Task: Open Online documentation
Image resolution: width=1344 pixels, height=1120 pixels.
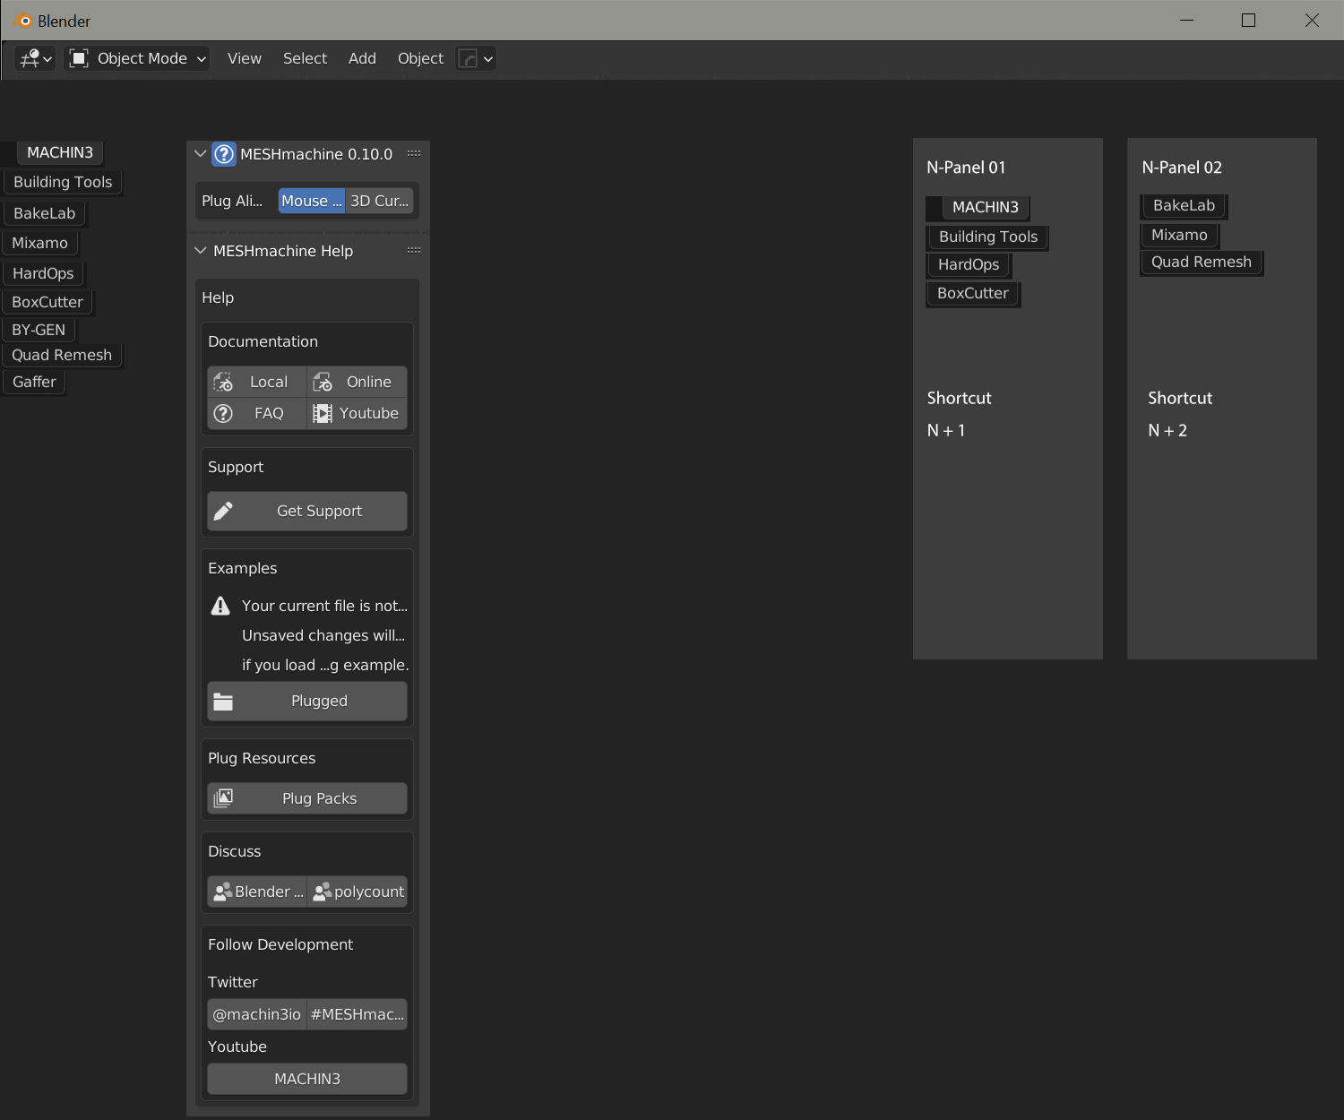Action: 358,382
